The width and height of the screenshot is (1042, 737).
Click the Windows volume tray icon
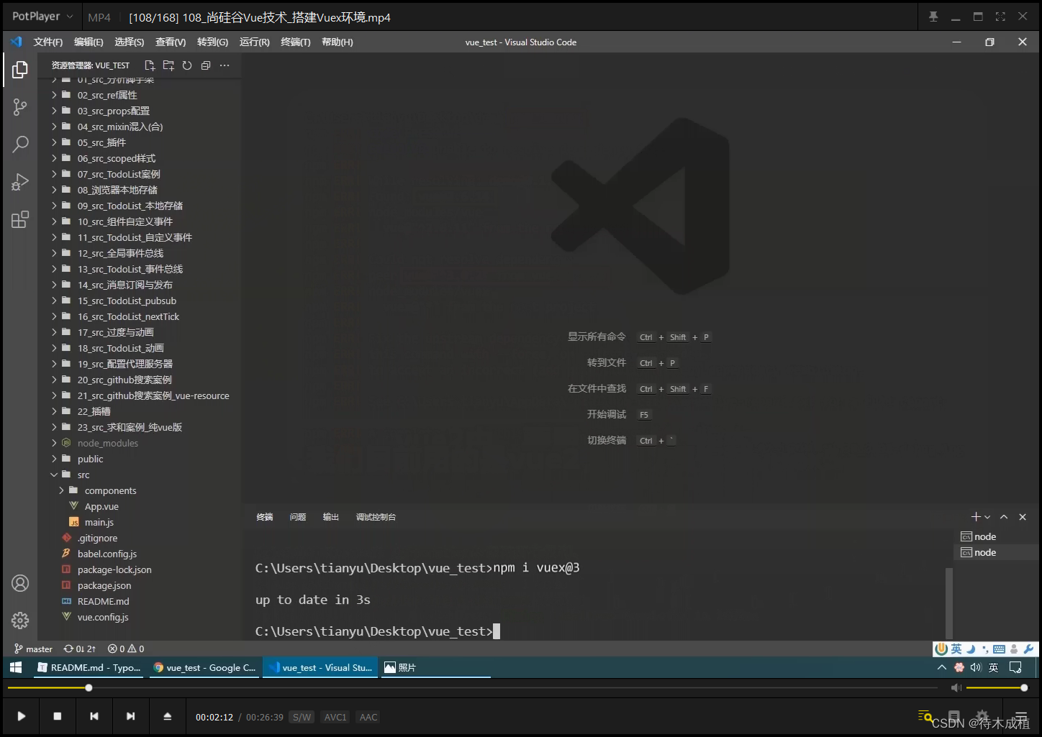click(976, 667)
